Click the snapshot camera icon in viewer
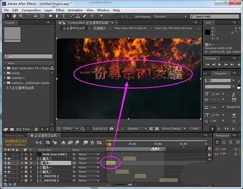This screenshot has width=243, height=189. click(111, 128)
